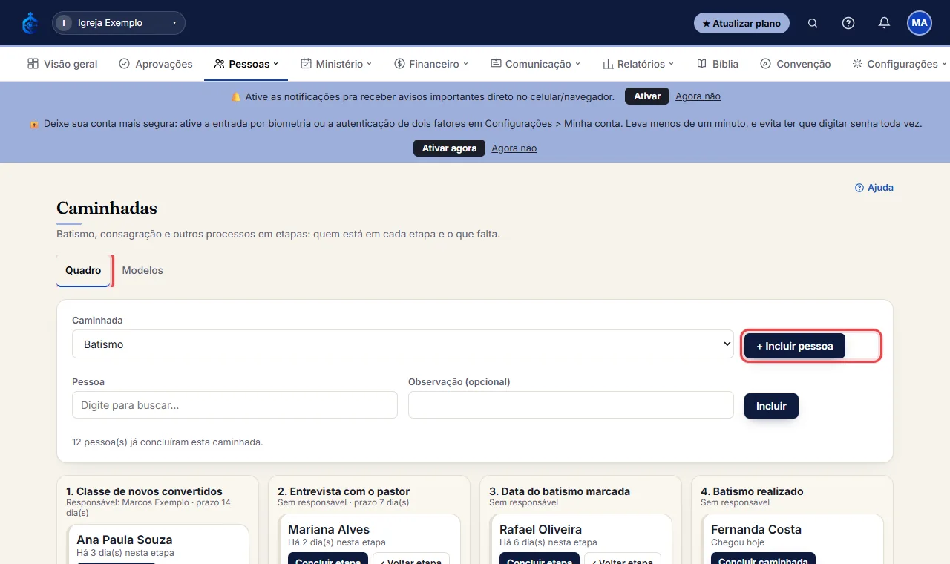Open the MA user avatar menu
This screenshot has width=950, height=564.
pos(920,23)
